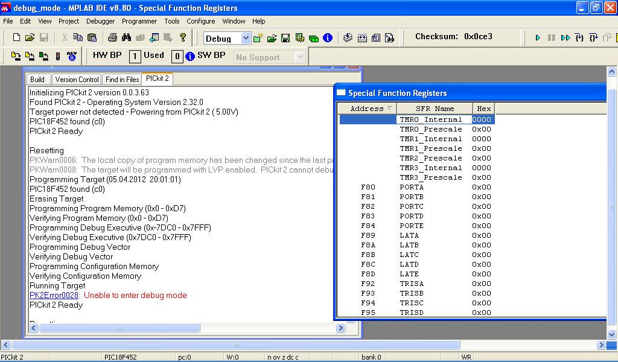Image resolution: width=618 pixels, height=362 pixels.
Task: Click the yellow question mark Help icon
Action: point(183,37)
